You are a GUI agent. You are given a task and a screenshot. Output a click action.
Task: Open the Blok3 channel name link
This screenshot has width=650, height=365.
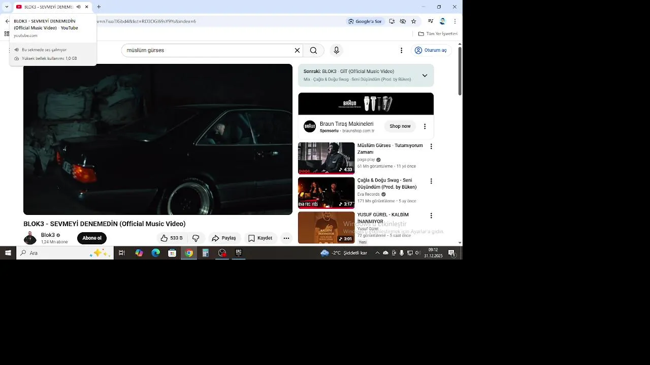pyautogui.click(x=48, y=235)
